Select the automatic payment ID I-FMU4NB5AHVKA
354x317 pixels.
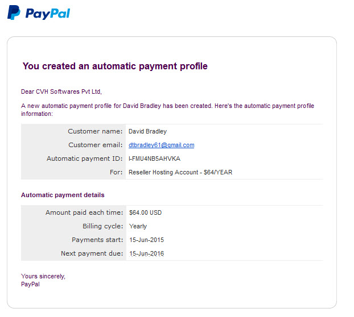pos(154,158)
